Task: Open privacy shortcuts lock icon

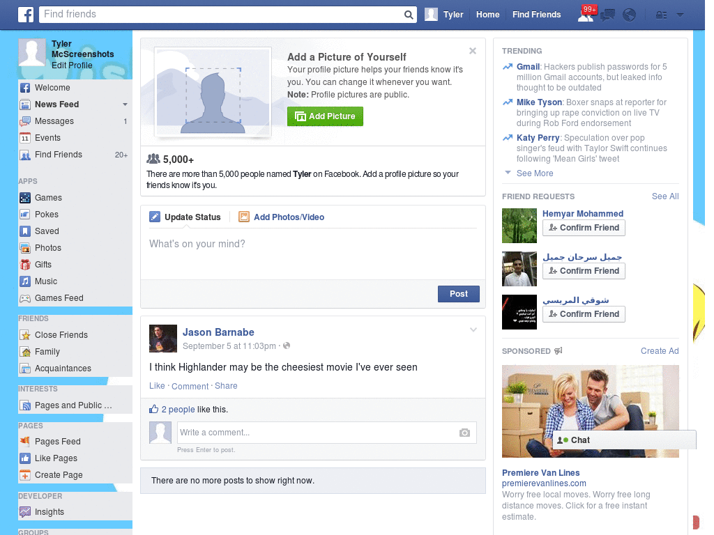Action: click(x=661, y=15)
